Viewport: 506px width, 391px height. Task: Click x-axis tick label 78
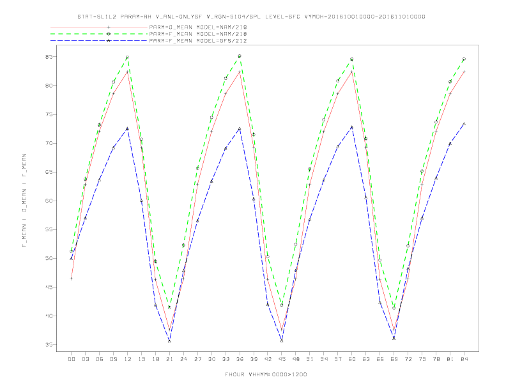click(436, 359)
